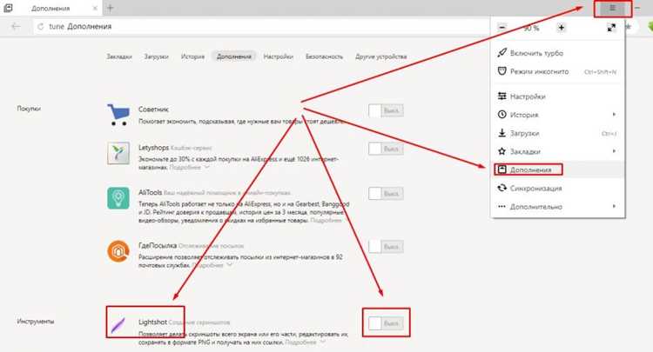
Task: Enter fullscreen mode from menu
Action: click(611, 28)
